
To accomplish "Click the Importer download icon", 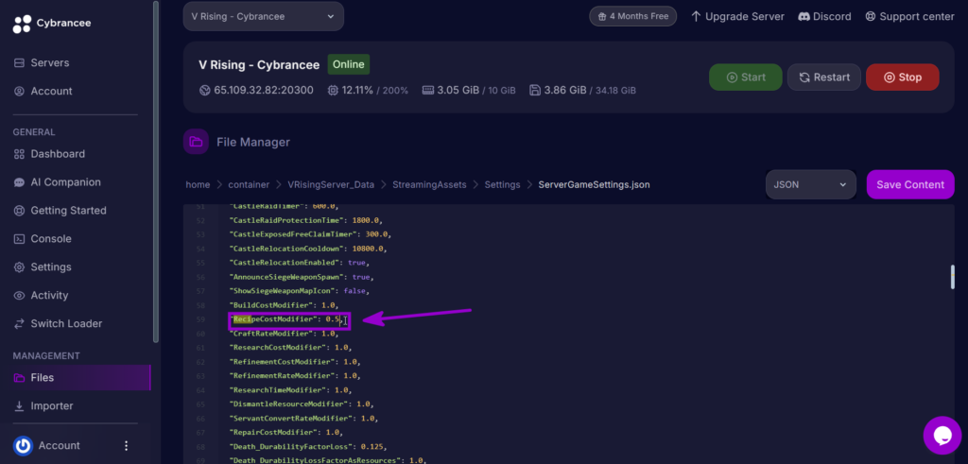I will [19, 406].
